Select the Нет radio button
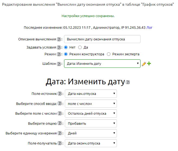 66,47
